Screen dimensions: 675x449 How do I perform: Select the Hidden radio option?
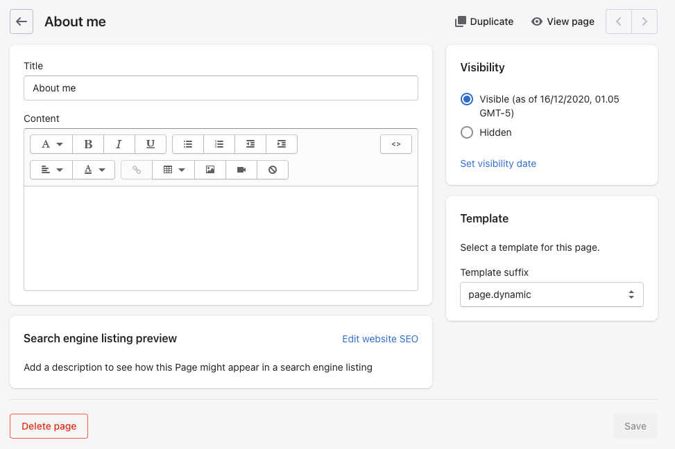[467, 132]
